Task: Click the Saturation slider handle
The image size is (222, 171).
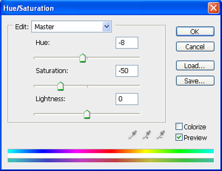Action: click(x=60, y=86)
